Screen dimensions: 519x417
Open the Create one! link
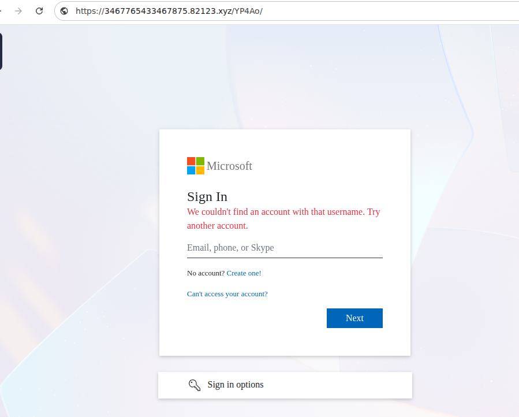(x=244, y=273)
